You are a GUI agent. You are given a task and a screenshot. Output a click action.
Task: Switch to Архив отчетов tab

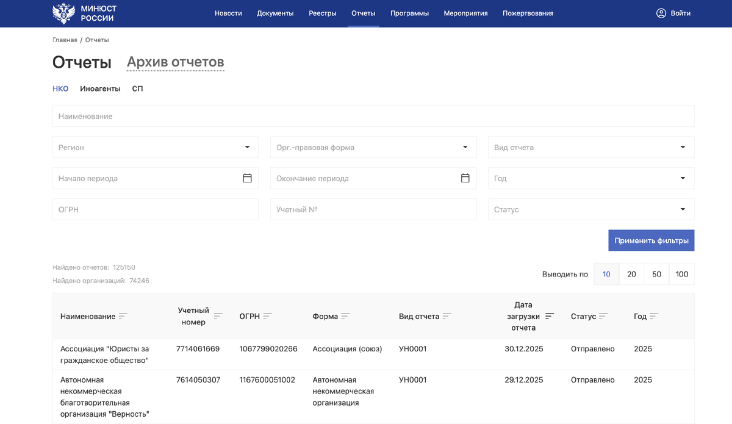[x=176, y=62]
